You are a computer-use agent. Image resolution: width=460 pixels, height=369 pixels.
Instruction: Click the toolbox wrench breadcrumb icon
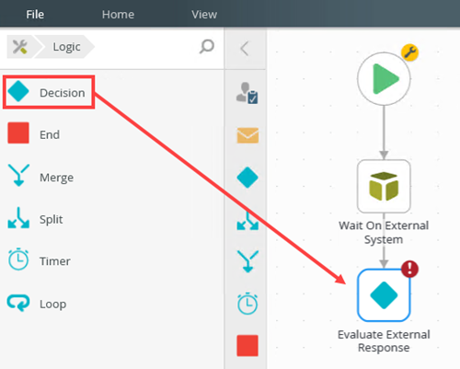[20, 47]
